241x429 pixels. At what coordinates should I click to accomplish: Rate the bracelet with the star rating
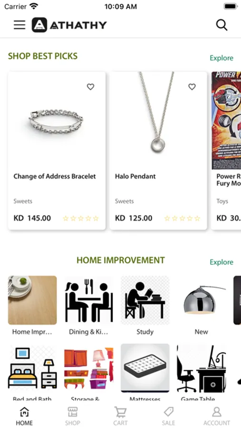[x=80, y=218]
